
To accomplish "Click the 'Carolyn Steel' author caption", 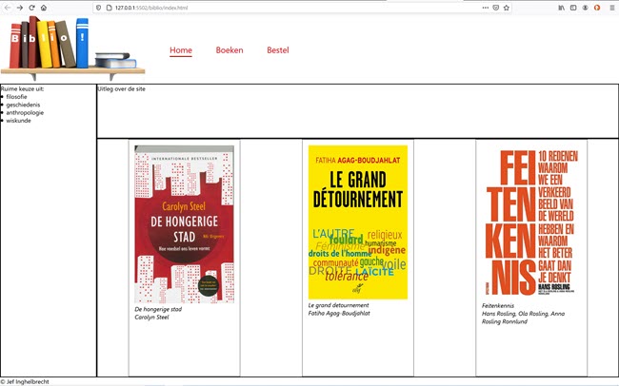I will coord(151,317).
